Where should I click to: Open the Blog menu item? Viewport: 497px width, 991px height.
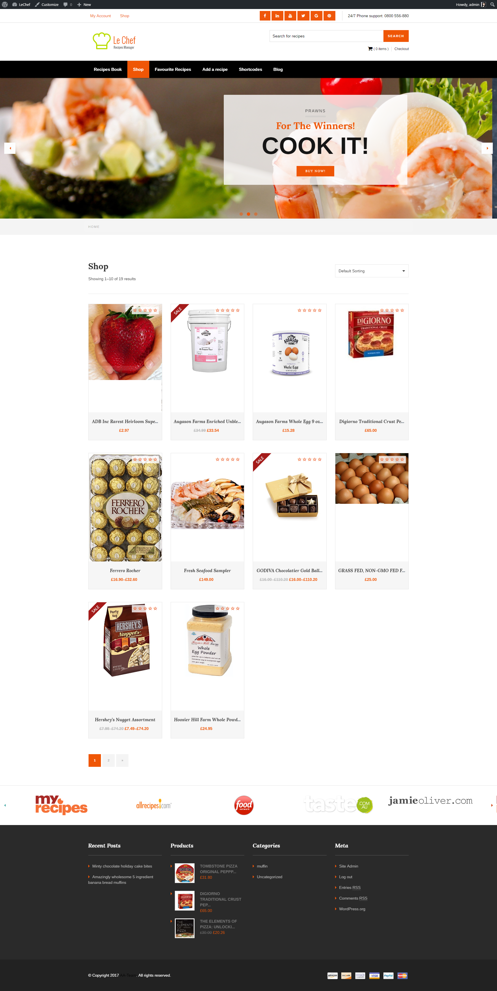click(278, 70)
